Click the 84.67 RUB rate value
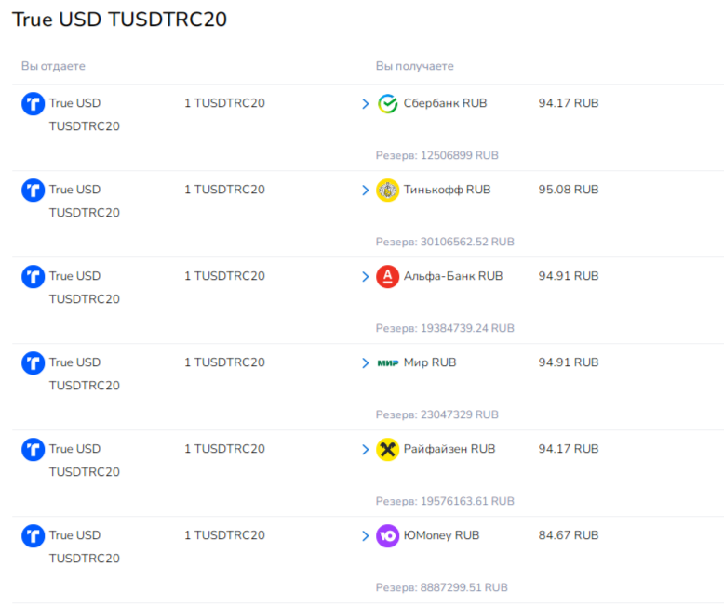This screenshot has width=724, height=605. tap(569, 535)
